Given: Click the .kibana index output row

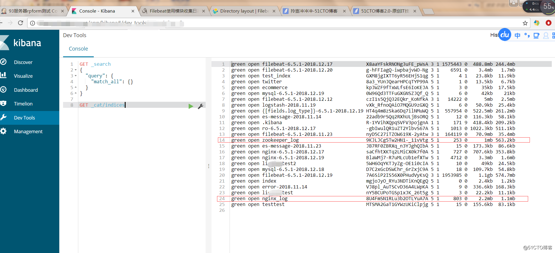Looking at the screenshot, I should (x=373, y=123).
